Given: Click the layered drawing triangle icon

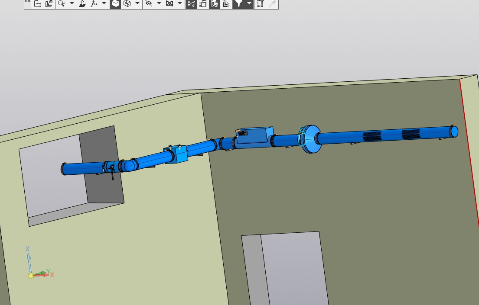Looking at the screenshot, I should [226, 3].
